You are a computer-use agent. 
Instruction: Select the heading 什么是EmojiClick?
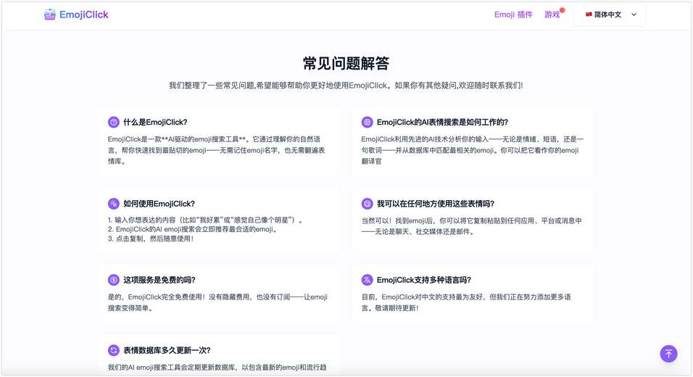click(155, 122)
